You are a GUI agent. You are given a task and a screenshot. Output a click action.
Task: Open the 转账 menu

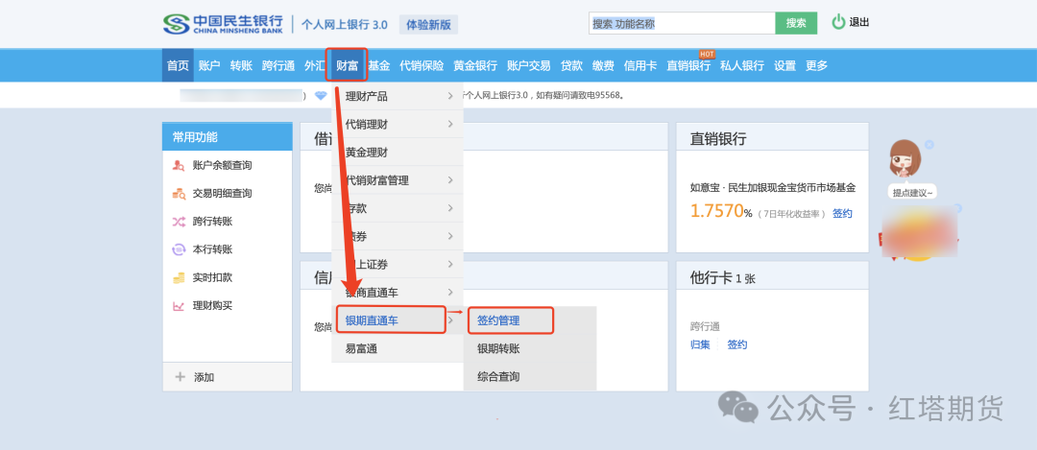241,65
